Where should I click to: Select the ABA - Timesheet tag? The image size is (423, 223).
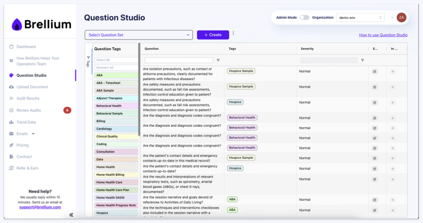[x=116, y=83]
